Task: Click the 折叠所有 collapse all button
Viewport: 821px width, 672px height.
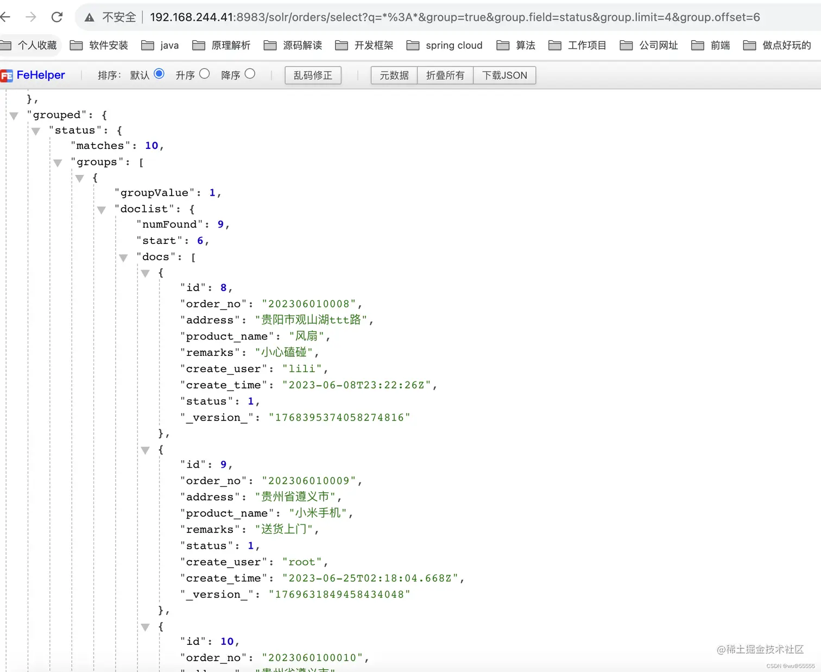Action: tap(445, 76)
